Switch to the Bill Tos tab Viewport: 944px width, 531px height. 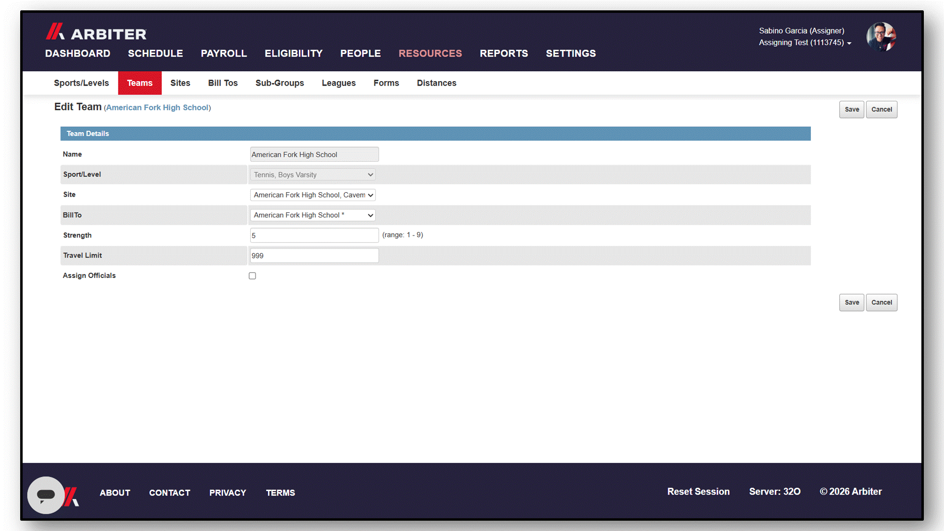pos(223,83)
